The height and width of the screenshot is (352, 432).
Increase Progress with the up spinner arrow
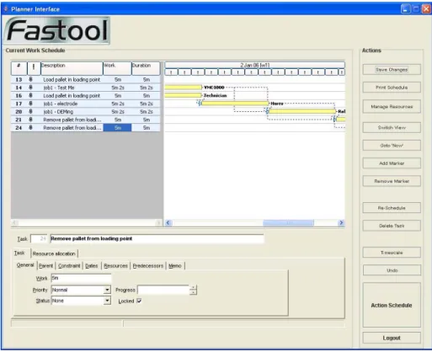193,287
